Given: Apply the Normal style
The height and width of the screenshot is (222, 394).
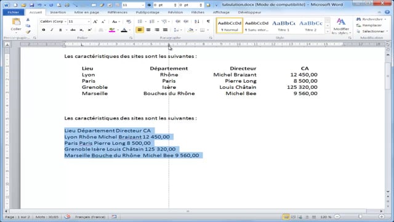Looking at the screenshot, I should (x=230, y=26).
